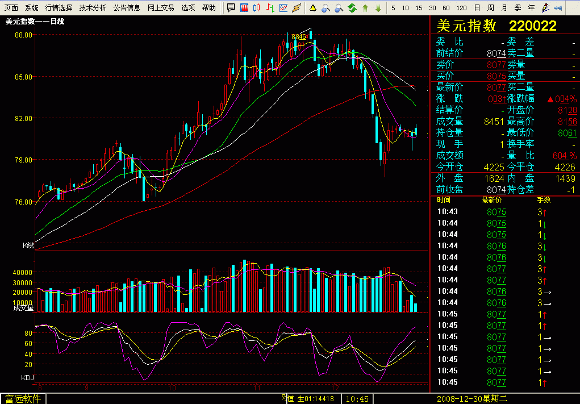Screen dimensions: 580x404
Task: Click the 10:45 status bar clock
Action: pyautogui.click(x=357, y=399)
